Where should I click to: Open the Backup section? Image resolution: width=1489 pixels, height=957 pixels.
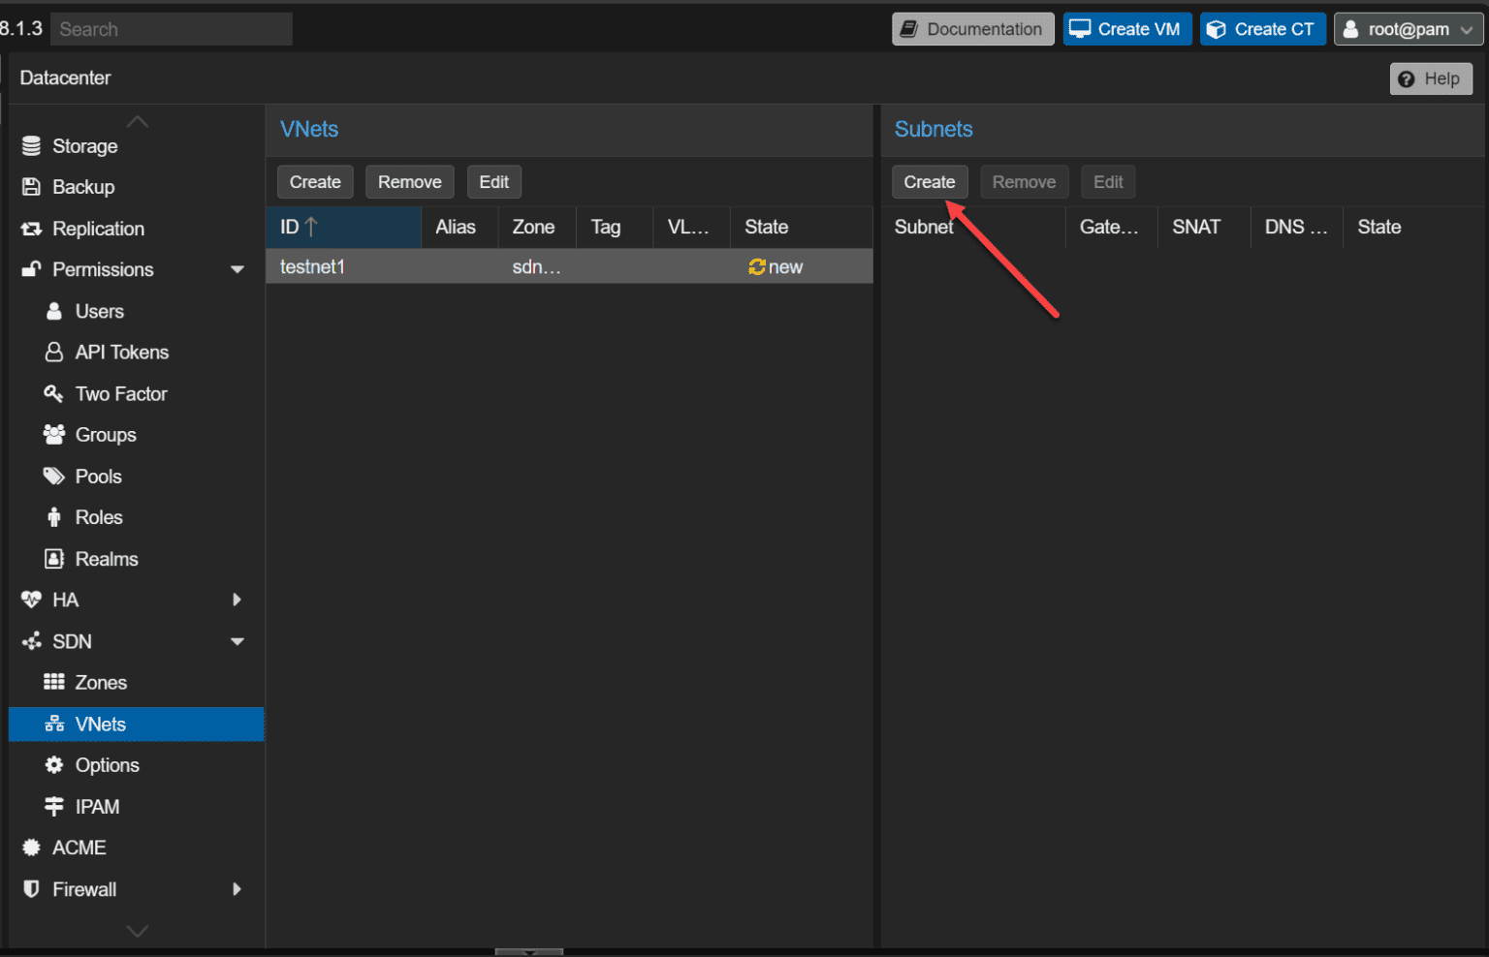click(x=83, y=187)
